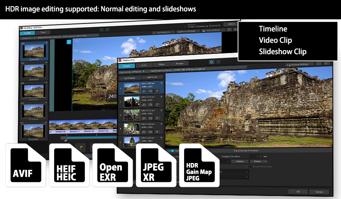Remove slideshow picture 1 with its X
341x199 pixels.
pyautogui.click(x=161, y=83)
